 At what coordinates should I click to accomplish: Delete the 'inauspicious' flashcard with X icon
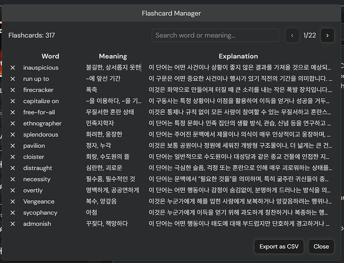[13, 68]
